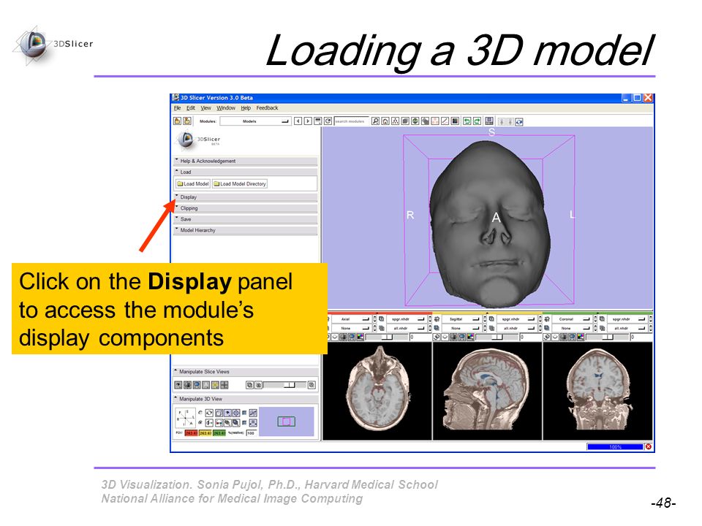Screen dimensions: 702x526
Task: Open the Feedback menu
Action: point(268,108)
